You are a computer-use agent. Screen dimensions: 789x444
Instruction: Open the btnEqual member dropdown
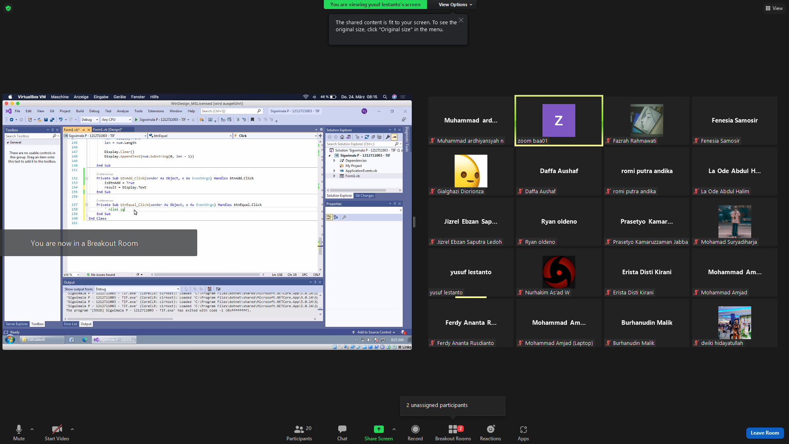[190, 136]
